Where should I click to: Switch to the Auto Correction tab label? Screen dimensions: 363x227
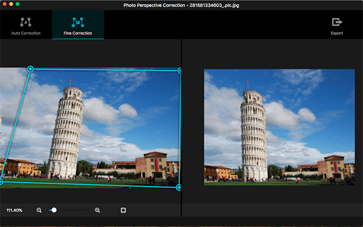[26, 33]
